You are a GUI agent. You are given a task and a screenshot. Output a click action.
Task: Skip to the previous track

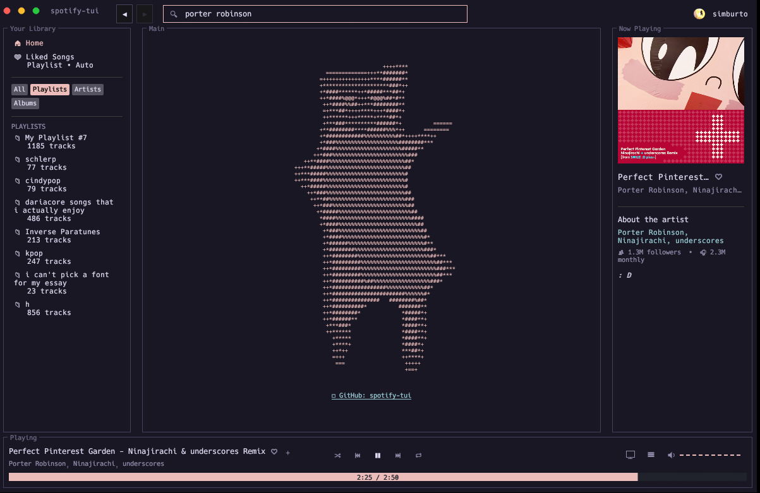tap(358, 455)
